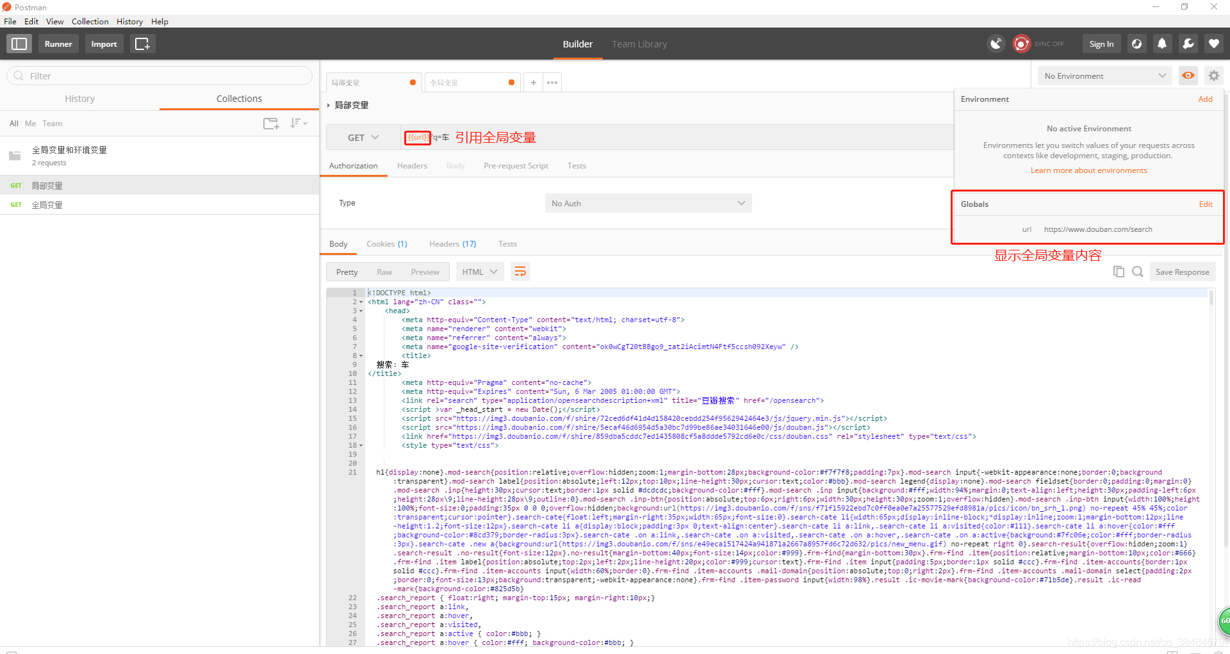Click the Postman app logo

point(7,7)
